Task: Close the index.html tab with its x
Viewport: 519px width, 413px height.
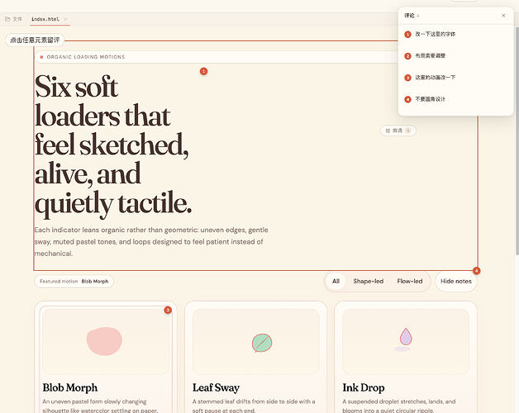Action: tap(65, 19)
